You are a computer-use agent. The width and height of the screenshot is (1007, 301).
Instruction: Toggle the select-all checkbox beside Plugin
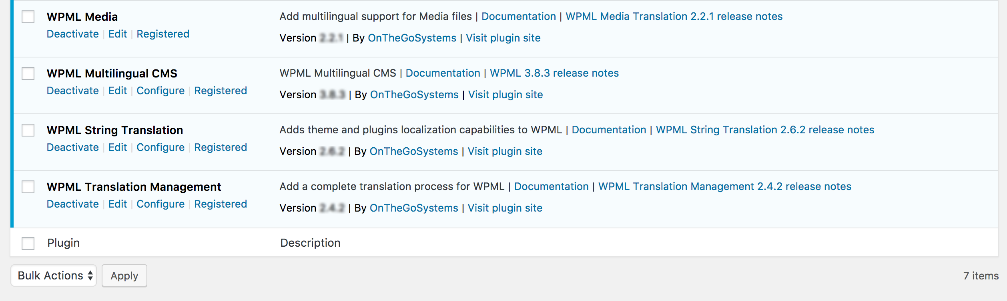tap(28, 243)
